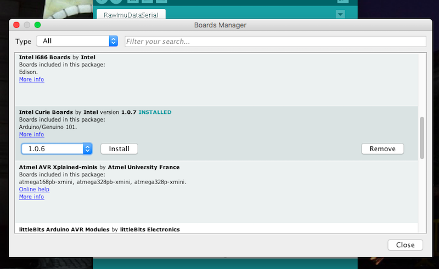Open the sketch tab menu arrow

[340, 14]
